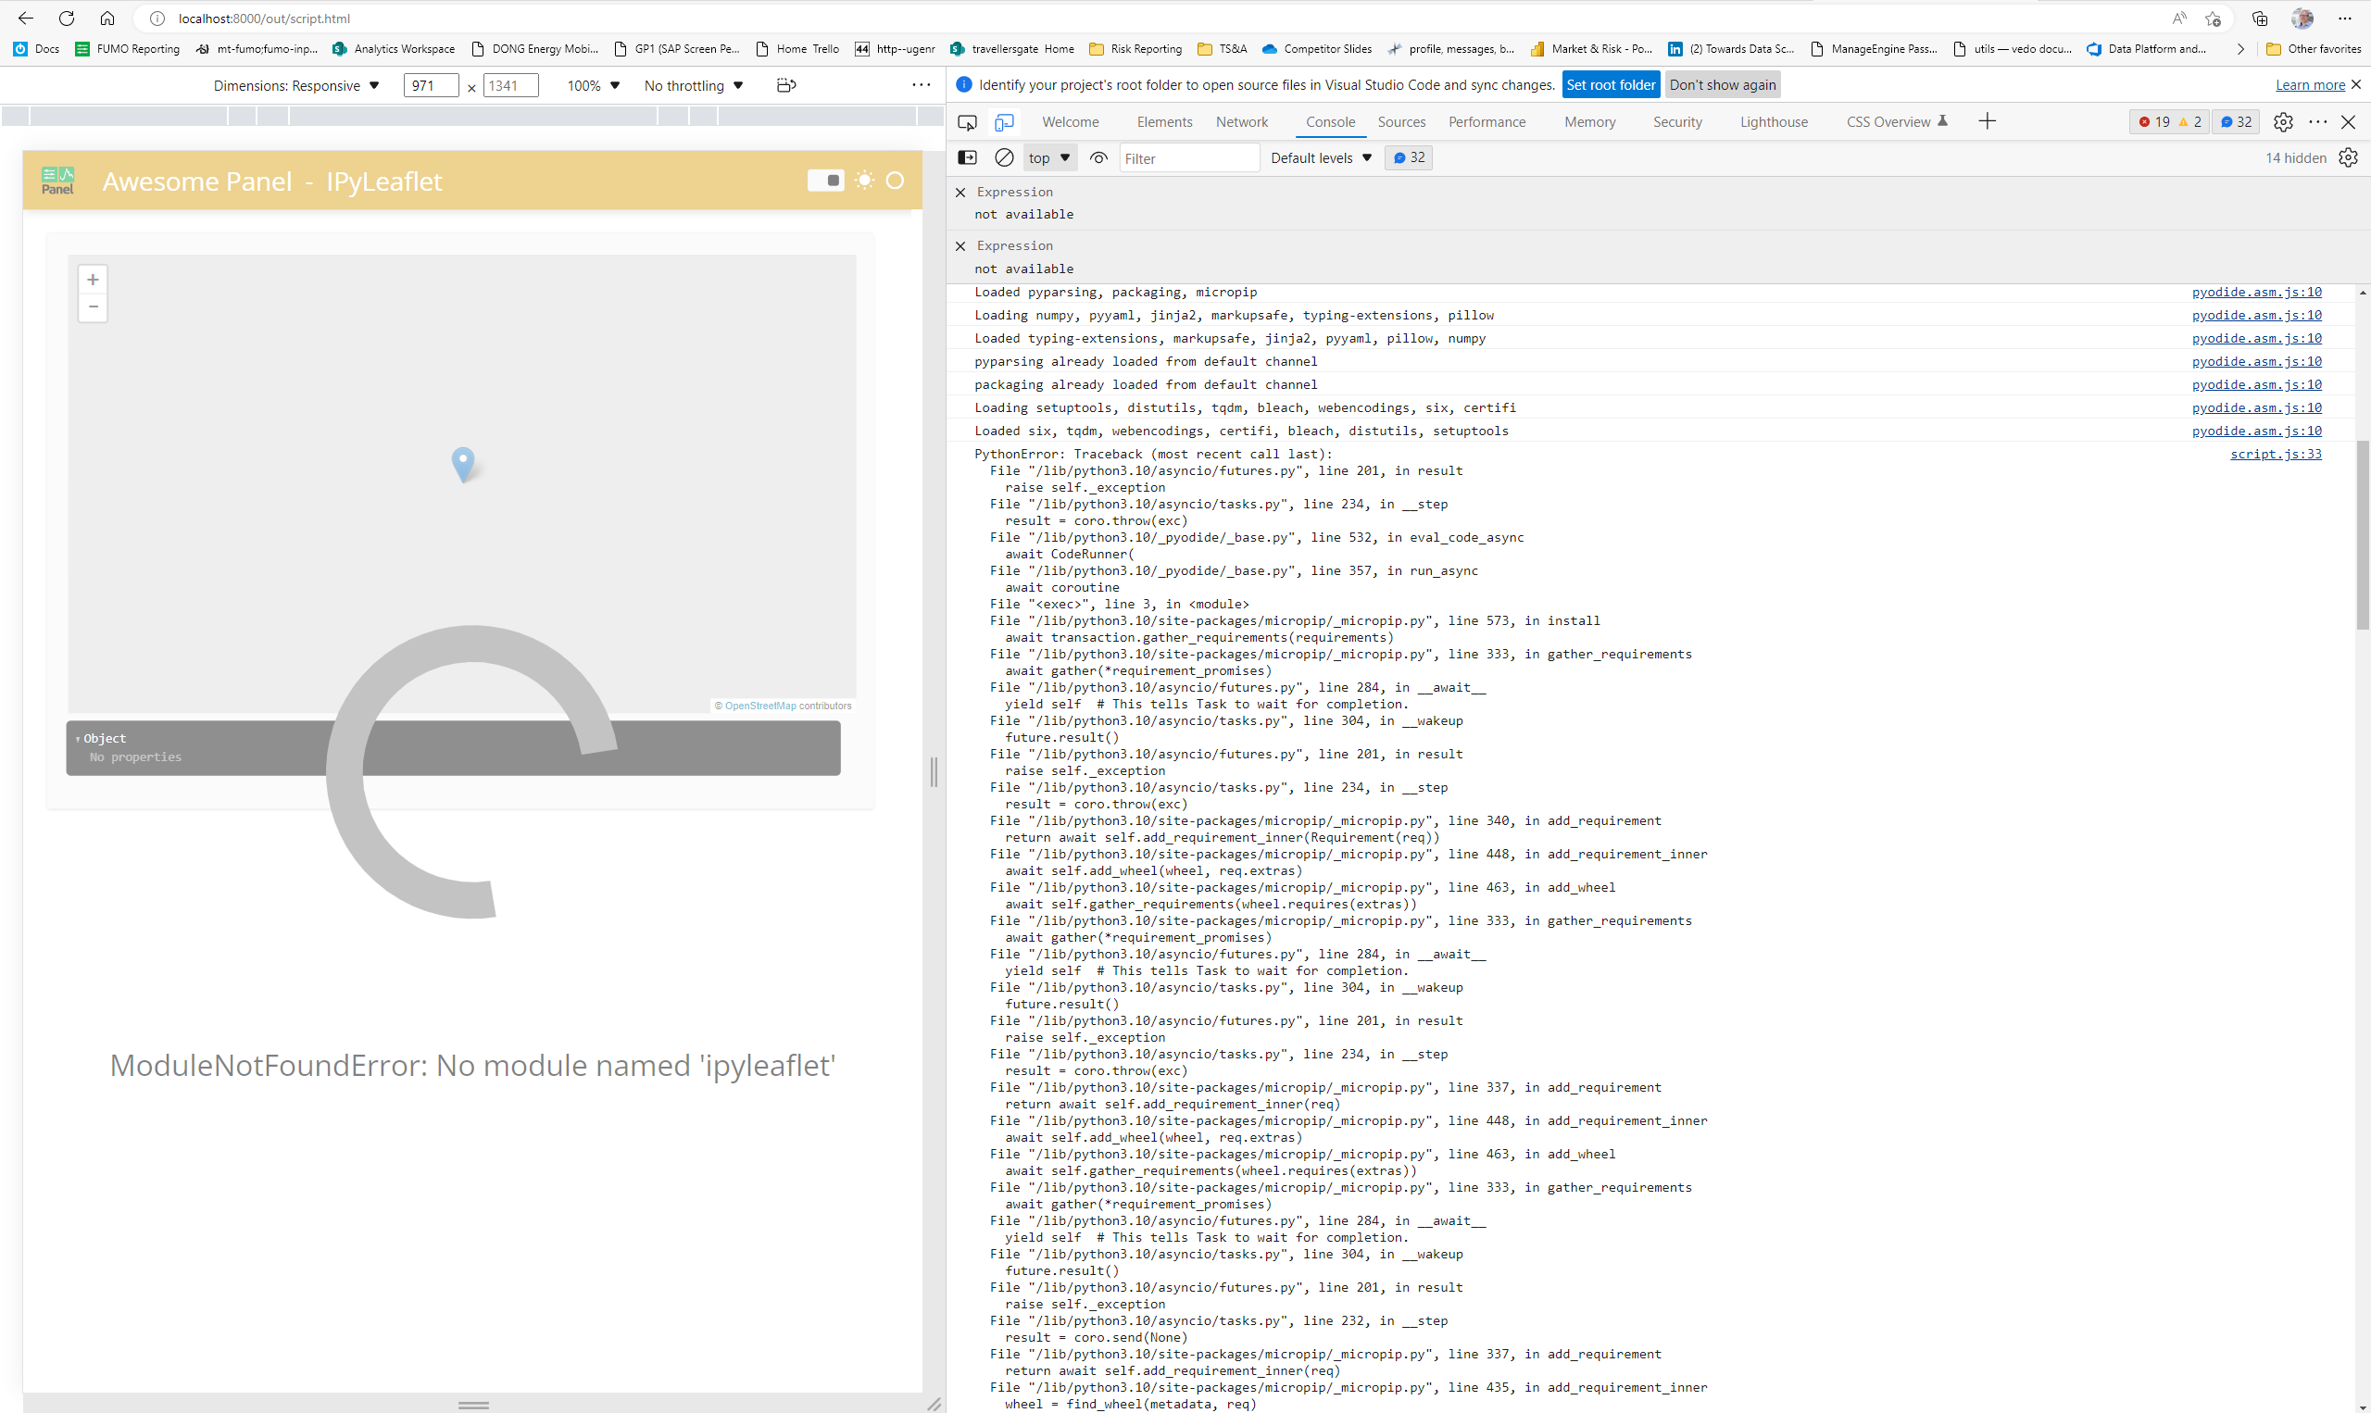Toggle the live expression eye icon

point(1097,157)
